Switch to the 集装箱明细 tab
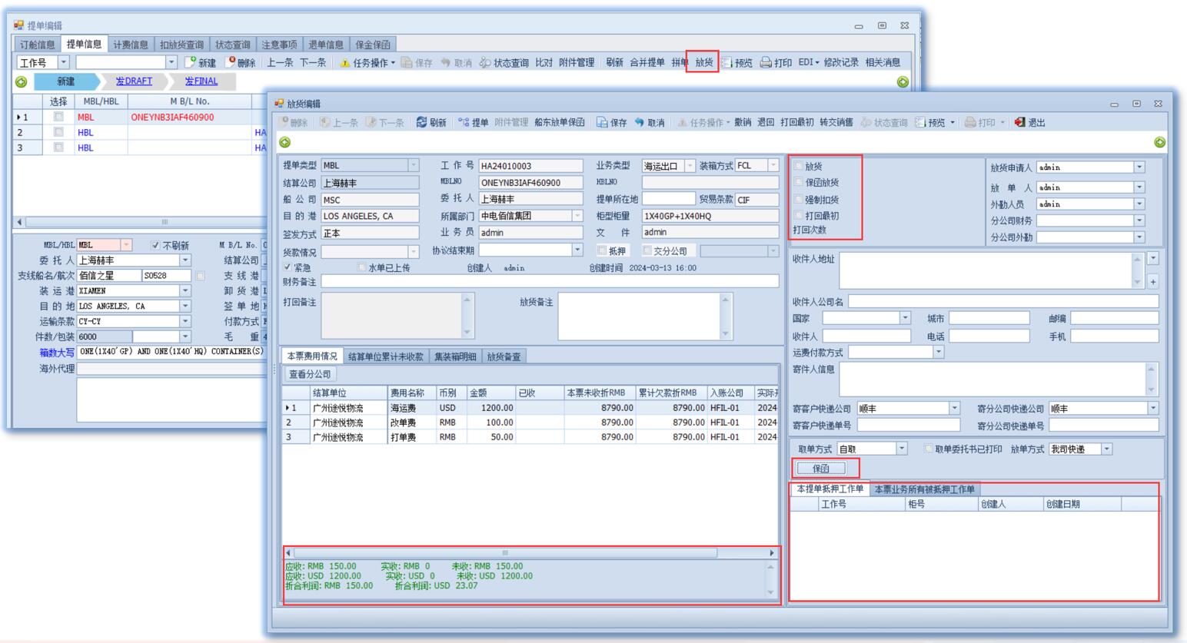This screenshot has height=643, width=1187. pos(455,356)
